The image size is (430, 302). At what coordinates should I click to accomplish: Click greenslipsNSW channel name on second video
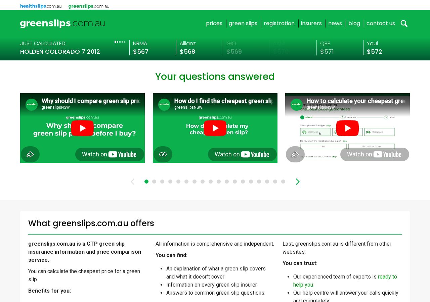[x=188, y=107]
